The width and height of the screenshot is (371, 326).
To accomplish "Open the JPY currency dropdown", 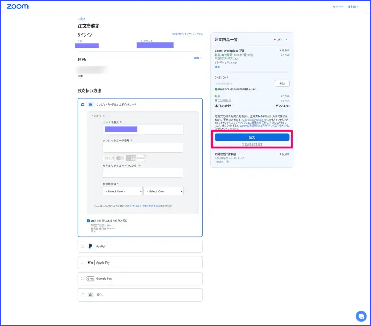I will click(281, 40).
